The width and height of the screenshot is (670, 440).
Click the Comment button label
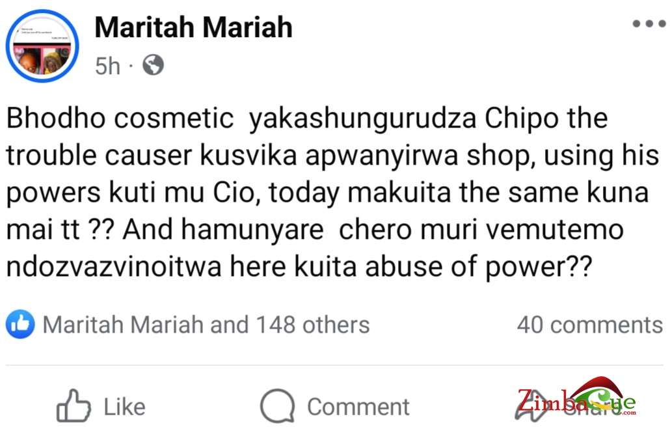tap(358, 407)
